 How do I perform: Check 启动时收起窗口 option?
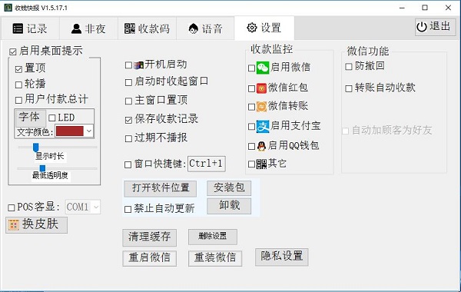(x=128, y=82)
